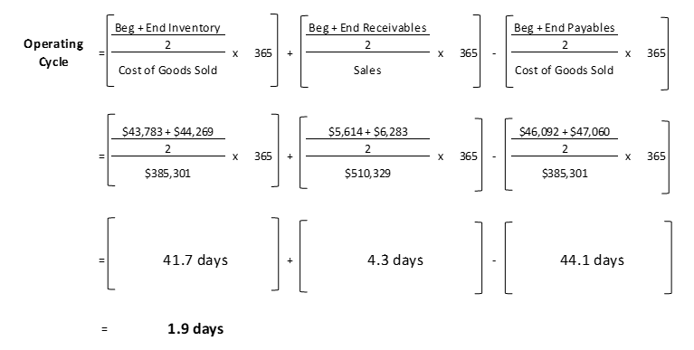Click the Cost of Goods Sold under Payables
Image resolution: width=694 pixels, height=350 pixels.
564,70
